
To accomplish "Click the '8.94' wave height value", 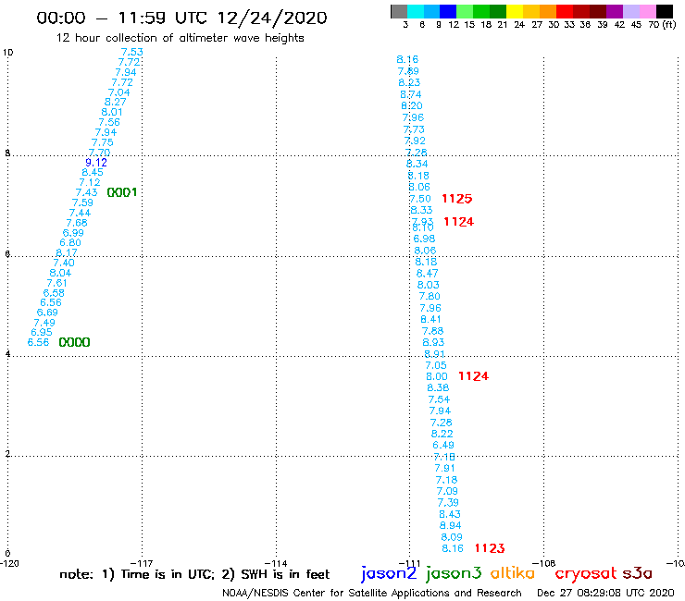I will click(451, 526).
